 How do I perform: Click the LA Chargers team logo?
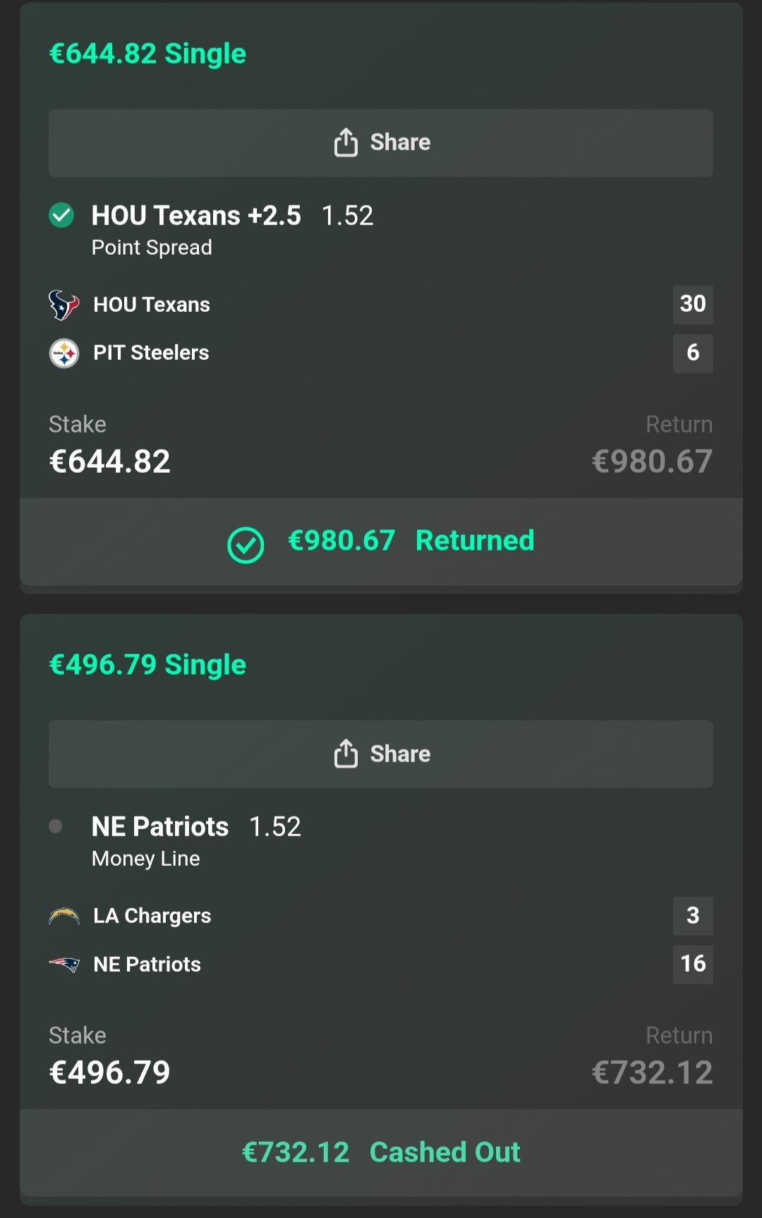(x=64, y=916)
